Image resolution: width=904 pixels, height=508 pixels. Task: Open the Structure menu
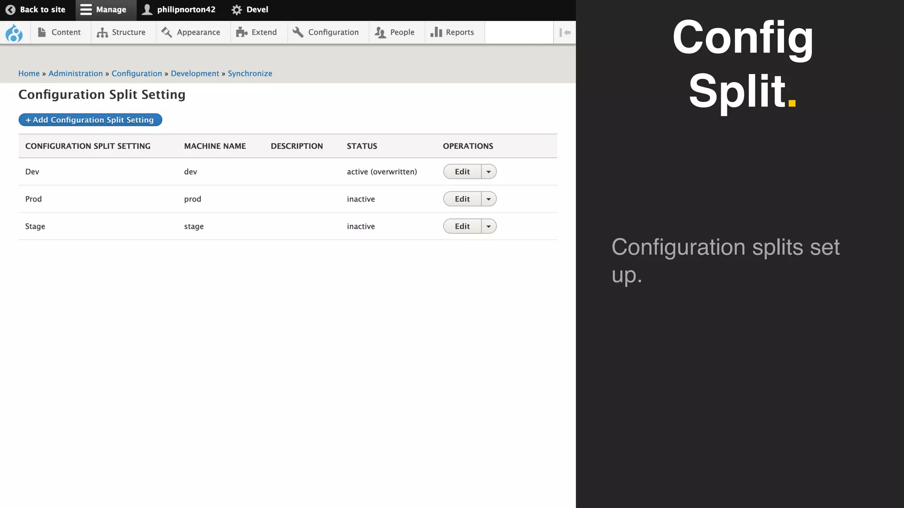[x=124, y=33]
